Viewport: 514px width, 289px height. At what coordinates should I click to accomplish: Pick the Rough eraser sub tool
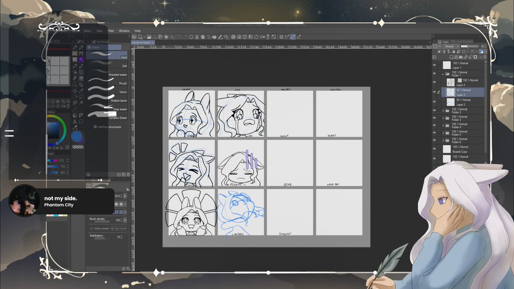[107, 81]
